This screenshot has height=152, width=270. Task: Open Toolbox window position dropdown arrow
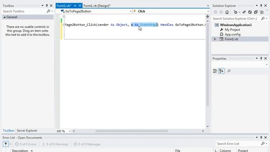coord(42,5)
